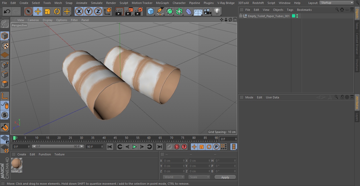Click the X position stepper arrows
Image resolution: width=360 pixels, height=186 pixels.
coord(184,161)
